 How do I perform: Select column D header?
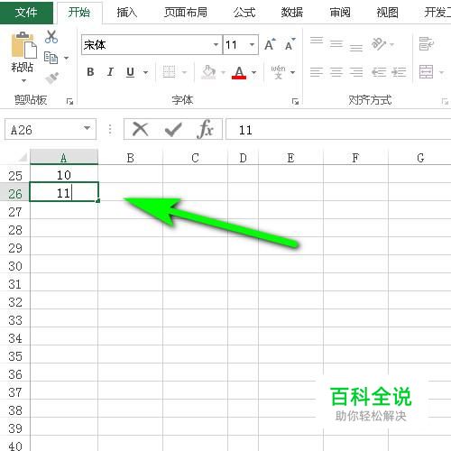click(x=243, y=157)
